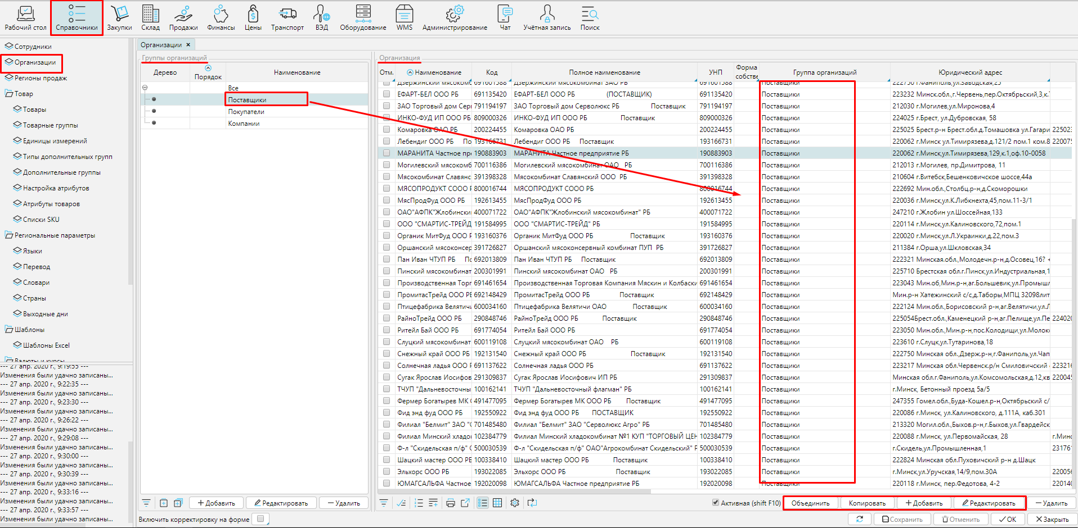Collapse the Региональные параметры folder
The height and width of the screenshot is (528, 1078).
[x=9, y=235]
